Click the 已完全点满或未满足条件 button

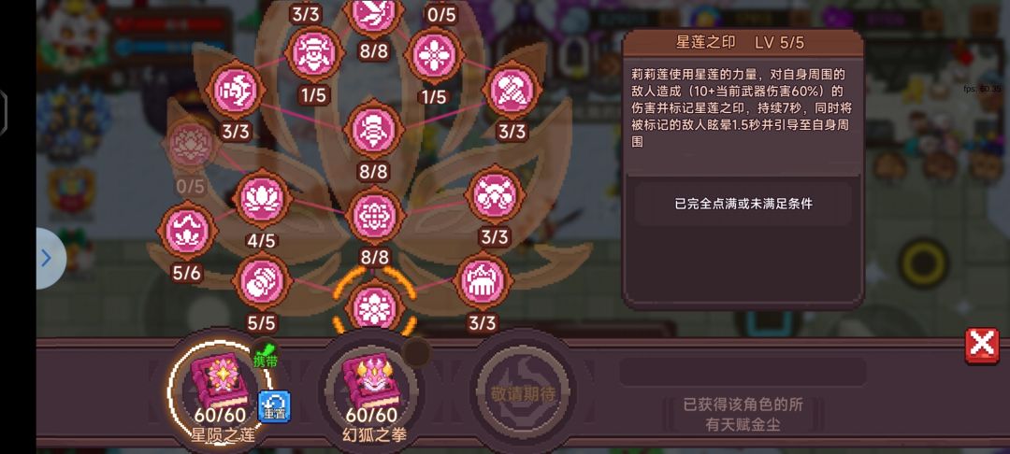pos(743,204)
